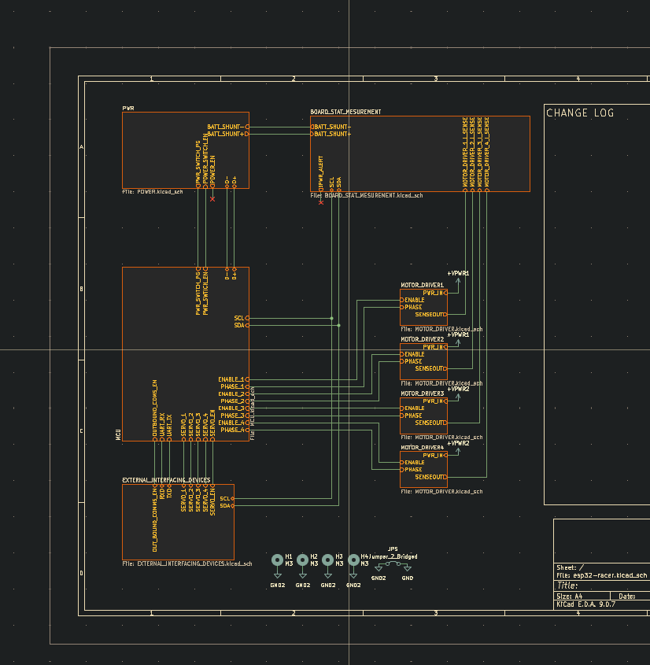
Task: Select the JP5 bridged jumper symbol
Action: (393, 563)
